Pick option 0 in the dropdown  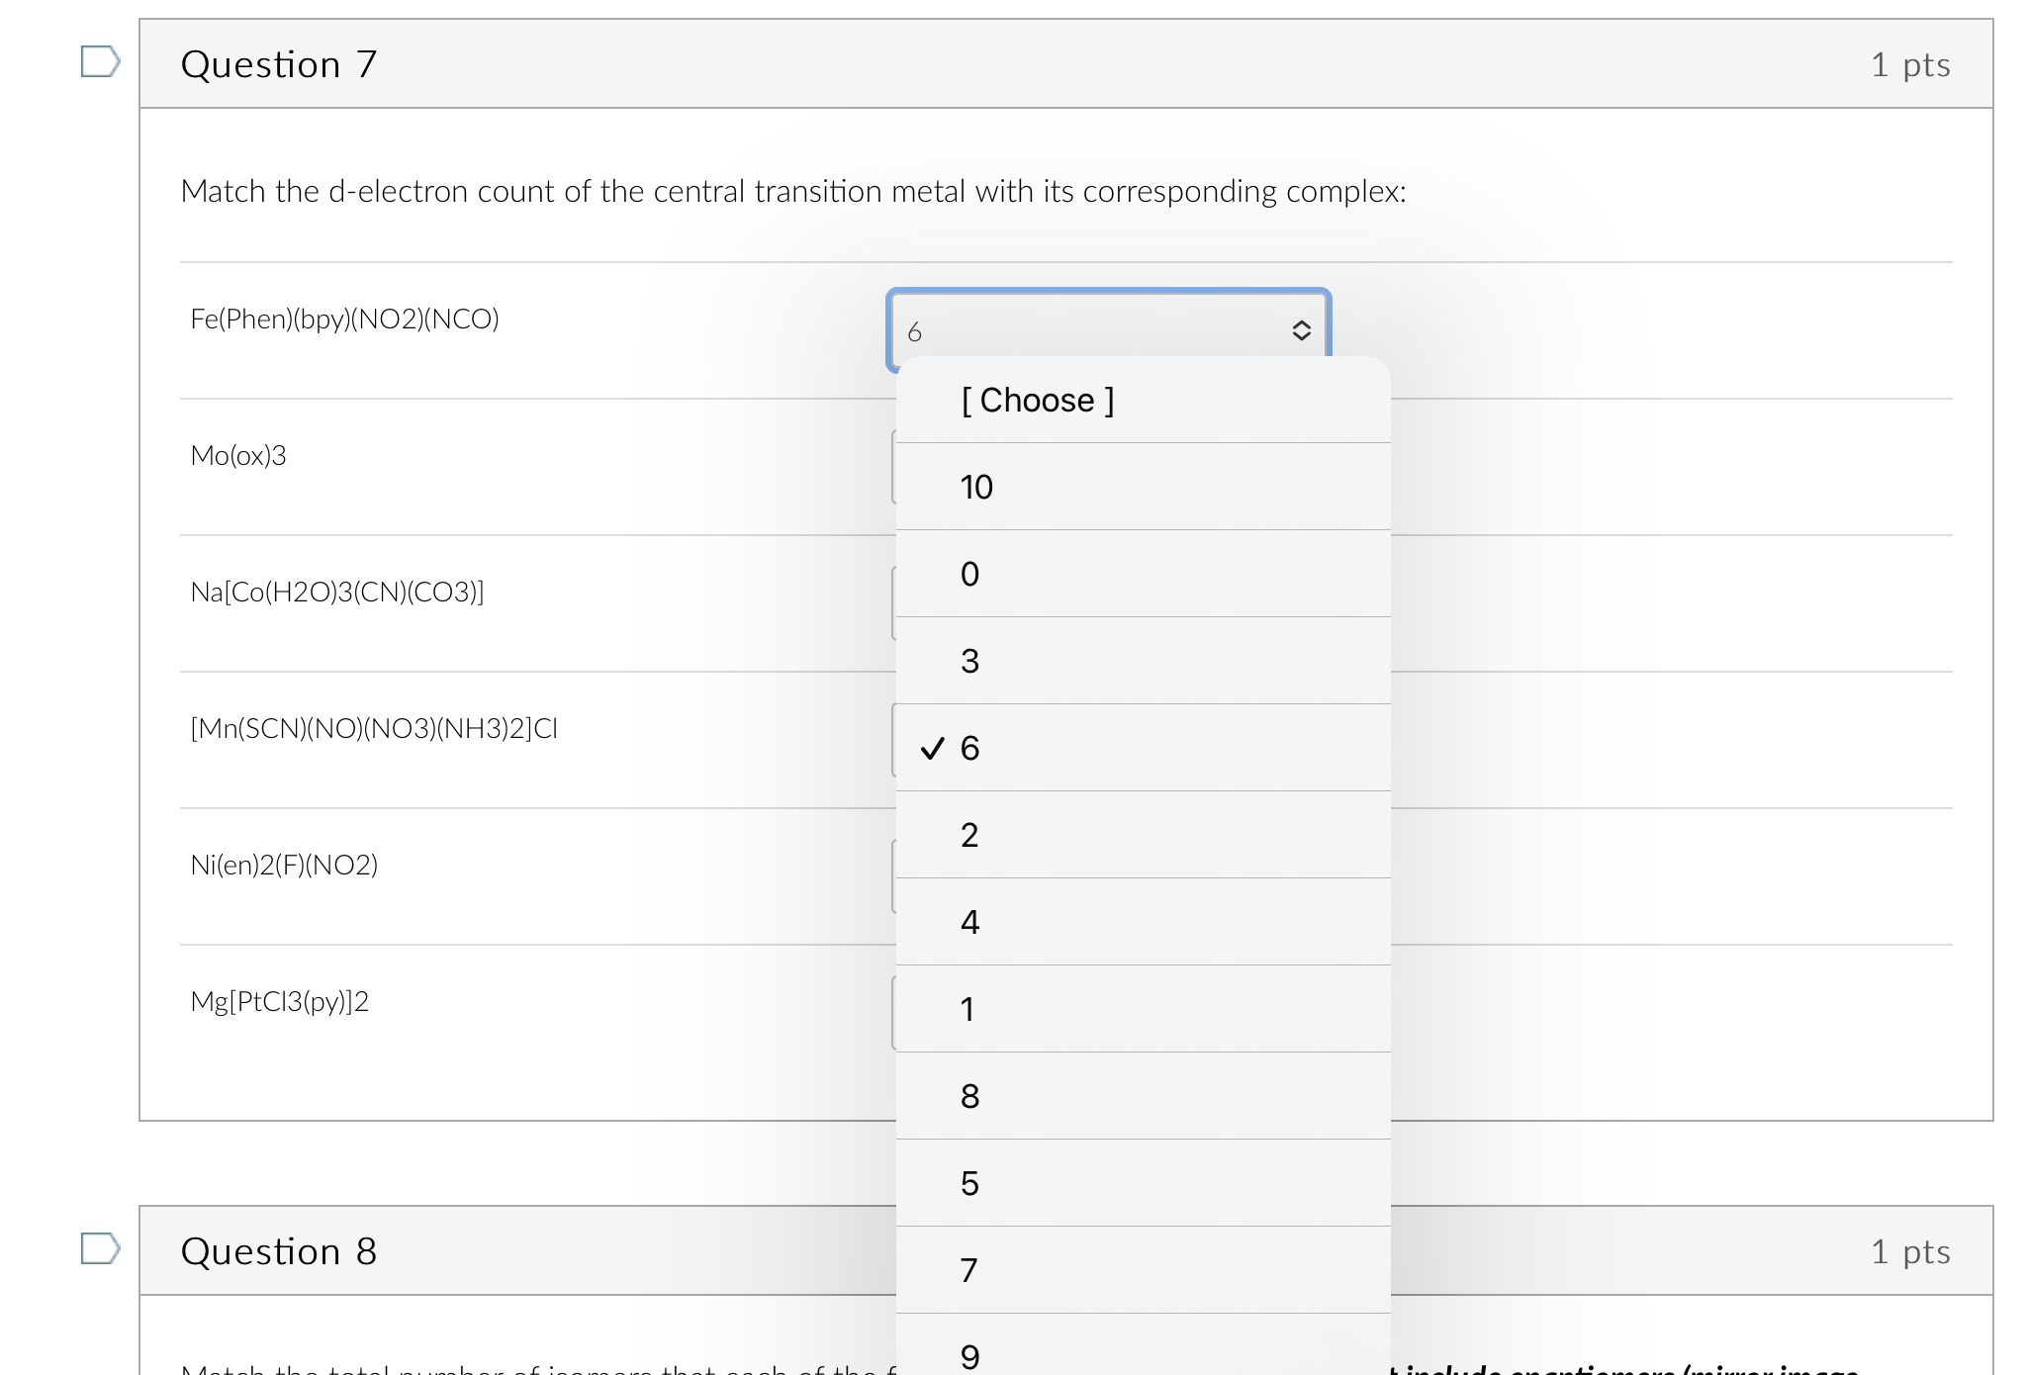(x=969, y=574)
